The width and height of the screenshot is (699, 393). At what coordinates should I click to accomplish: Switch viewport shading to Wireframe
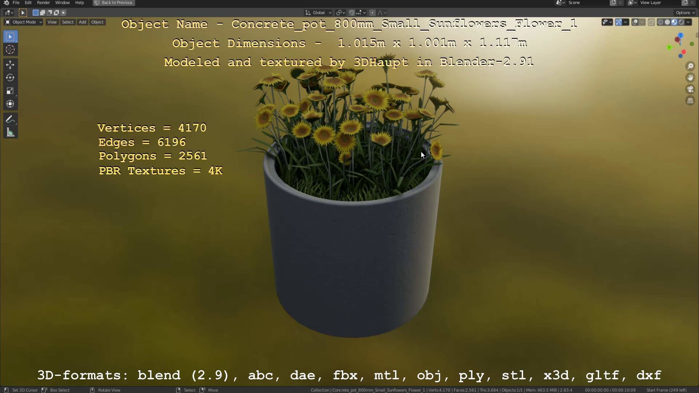coord(661,22)
